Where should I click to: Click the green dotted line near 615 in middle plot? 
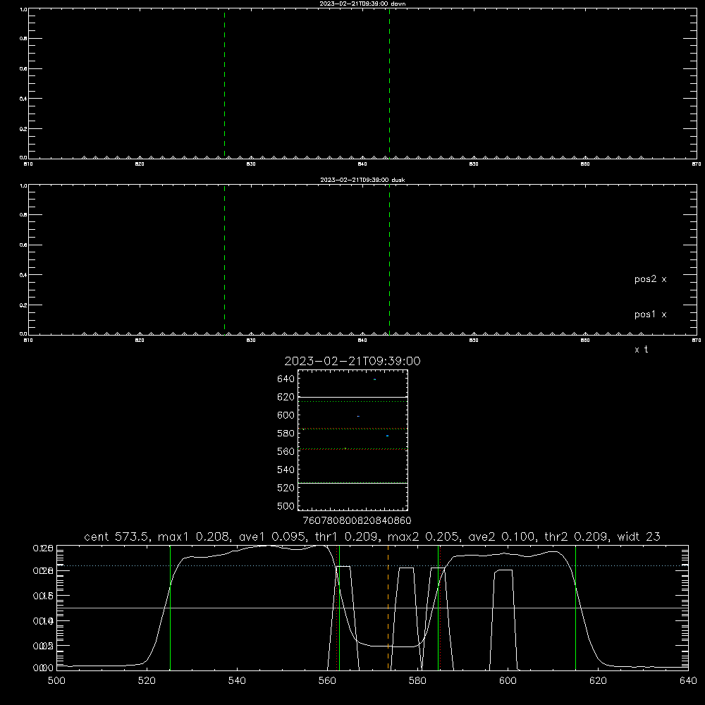pyautogui.click(x=352, y=402)
